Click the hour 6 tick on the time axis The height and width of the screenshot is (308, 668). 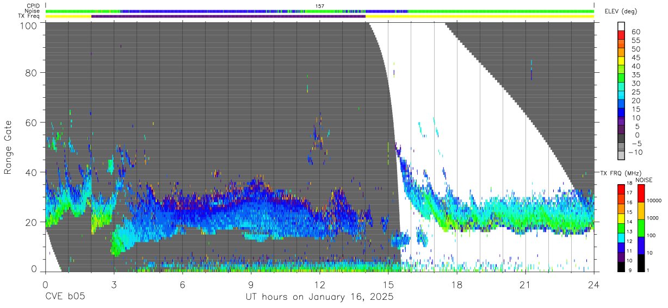(x=182, y=285)
